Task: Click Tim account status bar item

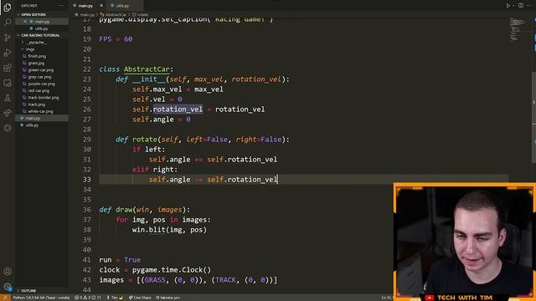Action: 115,298
